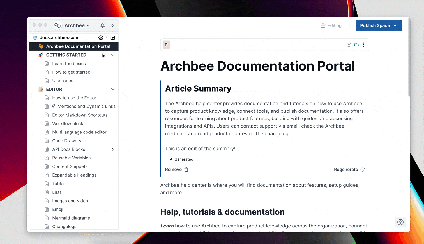Collapse sidebar with double-chevron icon
Image resolution: width=424 pixels, height=244 pixels.
coord(113,25)
